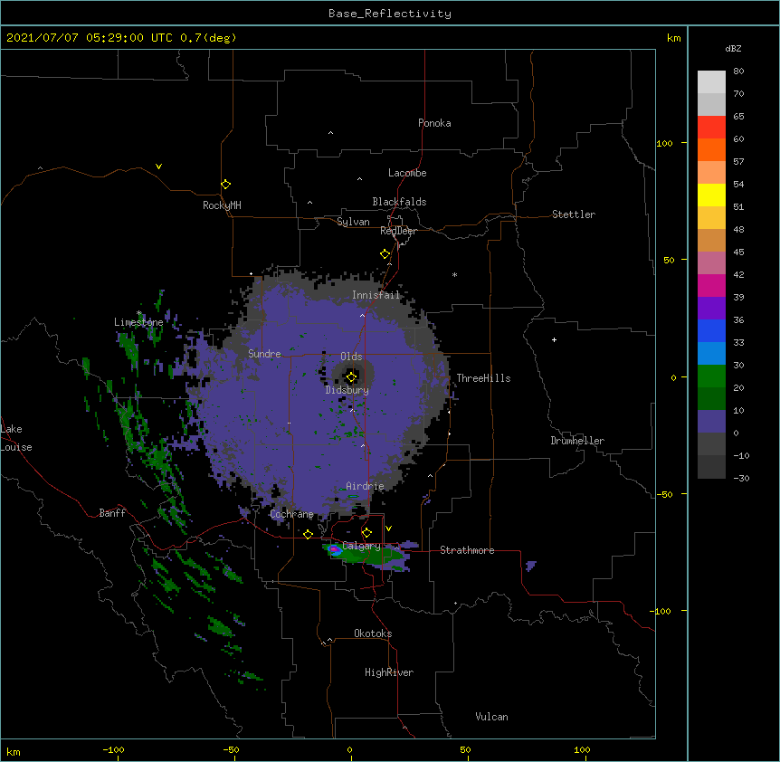Click the Strathmore label

click(x=467, y=550)
